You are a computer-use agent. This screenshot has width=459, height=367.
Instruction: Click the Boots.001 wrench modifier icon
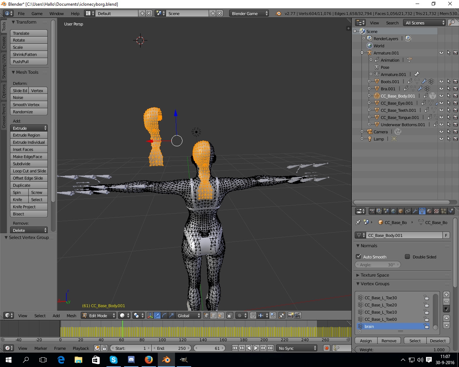tap(424, 81)
